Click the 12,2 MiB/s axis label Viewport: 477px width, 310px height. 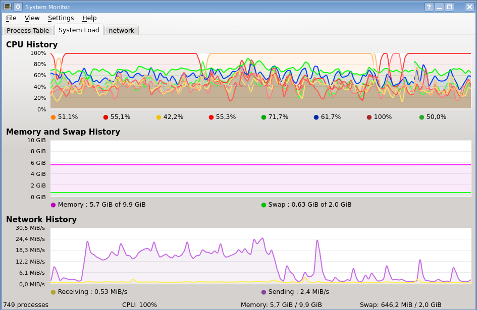[x=30, y=262]
